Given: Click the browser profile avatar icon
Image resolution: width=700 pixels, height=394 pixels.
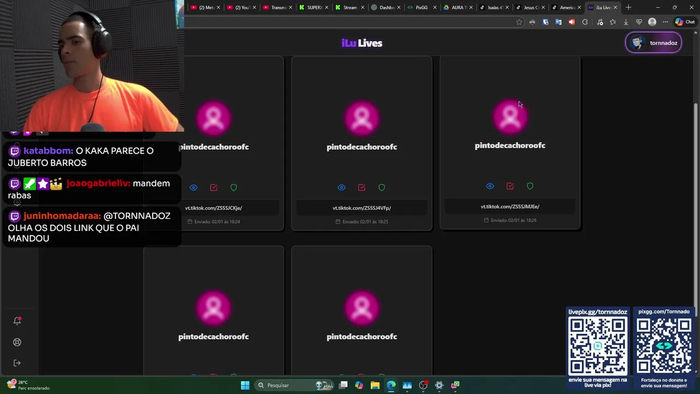Looking at the screenshot, I should click(x=652, y=22).
